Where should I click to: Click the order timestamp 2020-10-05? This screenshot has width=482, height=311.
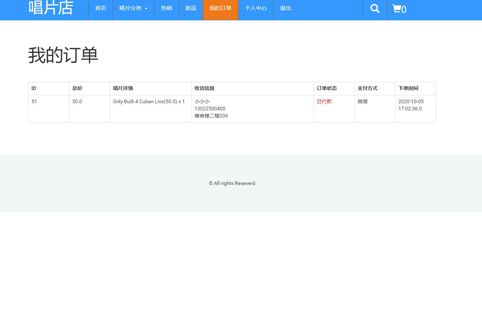(410, 101)
